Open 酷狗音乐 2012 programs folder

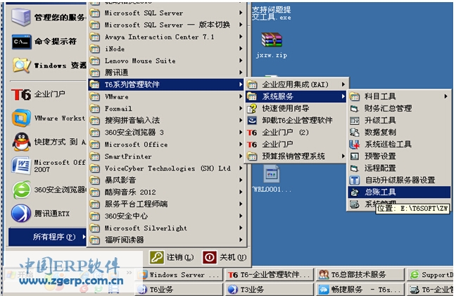point(166,192)
